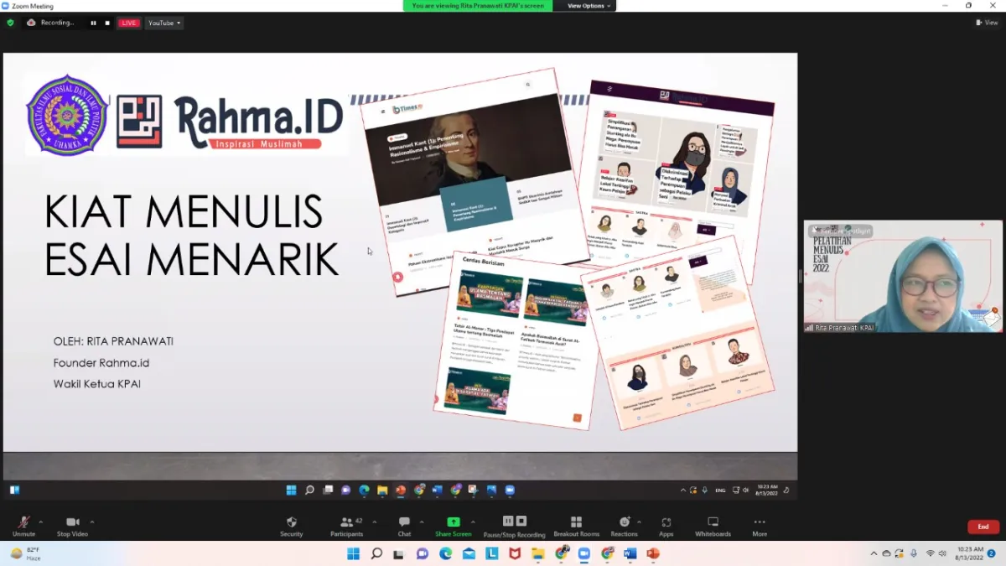Open the View Options menu
The image size is (1006, 566).
click(585, 6)
